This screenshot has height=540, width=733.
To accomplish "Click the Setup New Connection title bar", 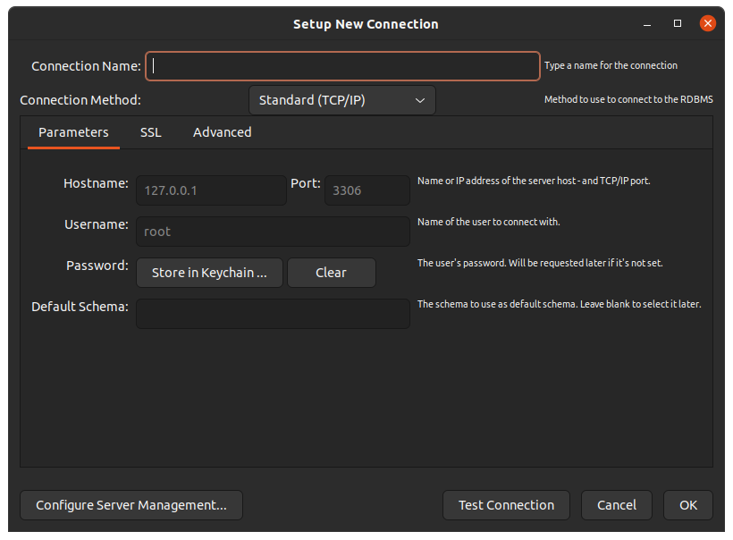I will click(366, 24).
